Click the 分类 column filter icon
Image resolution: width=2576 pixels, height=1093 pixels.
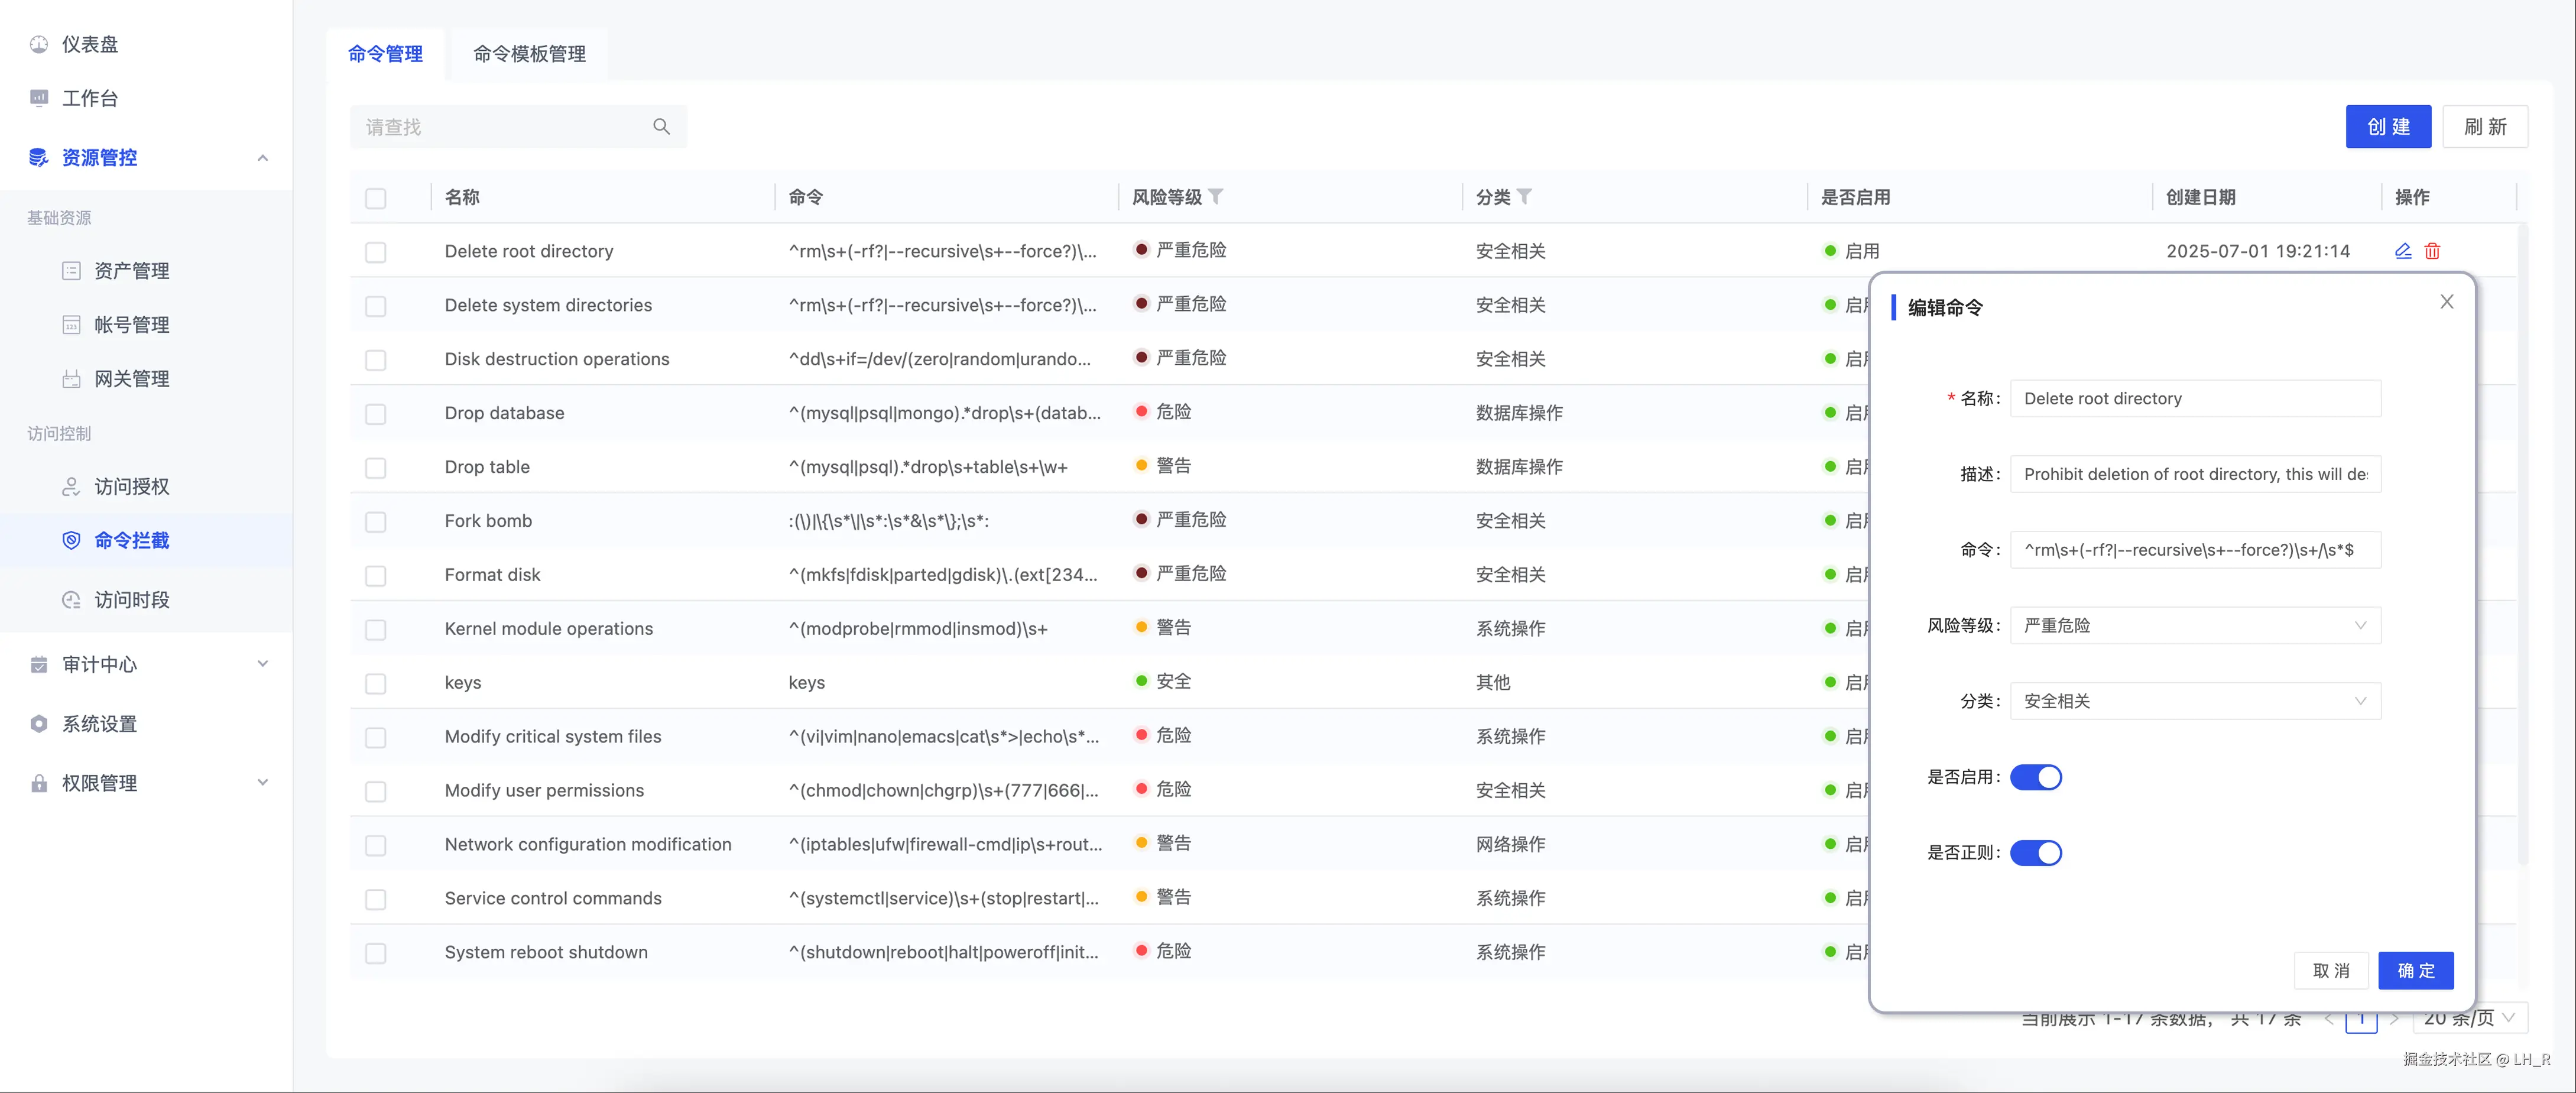(x=1524, y=197)
